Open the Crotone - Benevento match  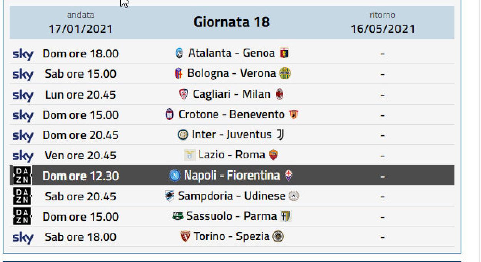[232, 114]
